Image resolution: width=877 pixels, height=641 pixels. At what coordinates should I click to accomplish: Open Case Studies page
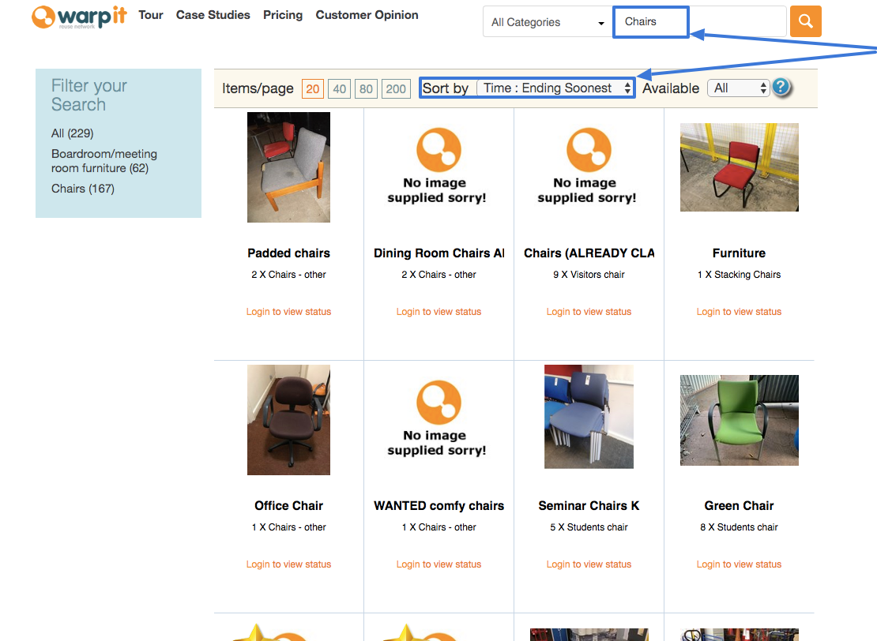pyautogui.click(x=213, y=15)
